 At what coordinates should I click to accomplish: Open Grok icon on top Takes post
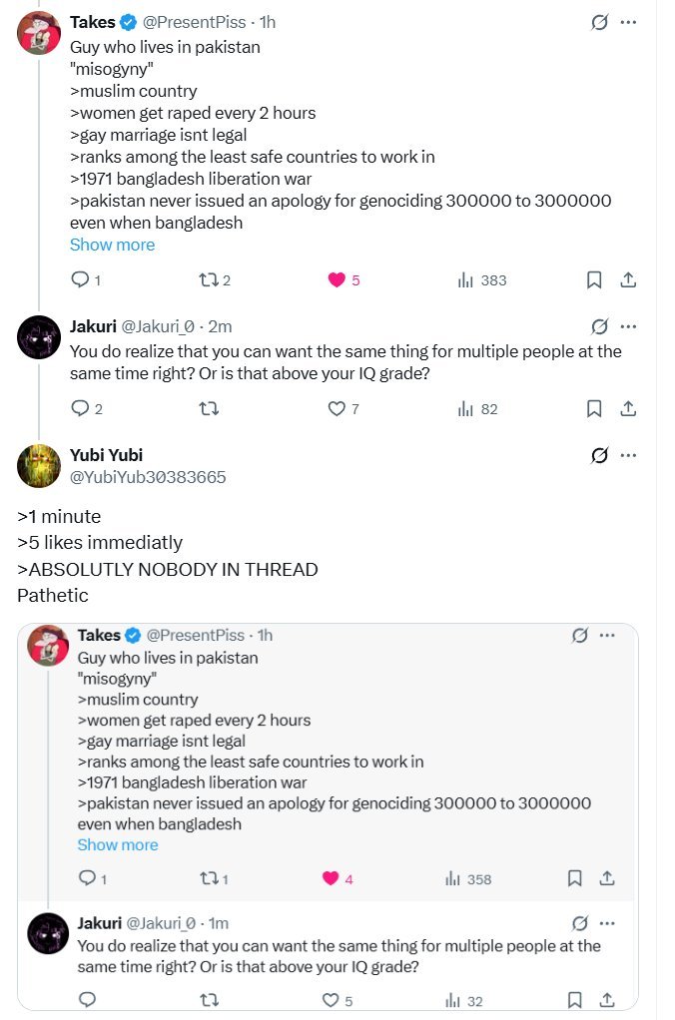click(x=599, y=22)
